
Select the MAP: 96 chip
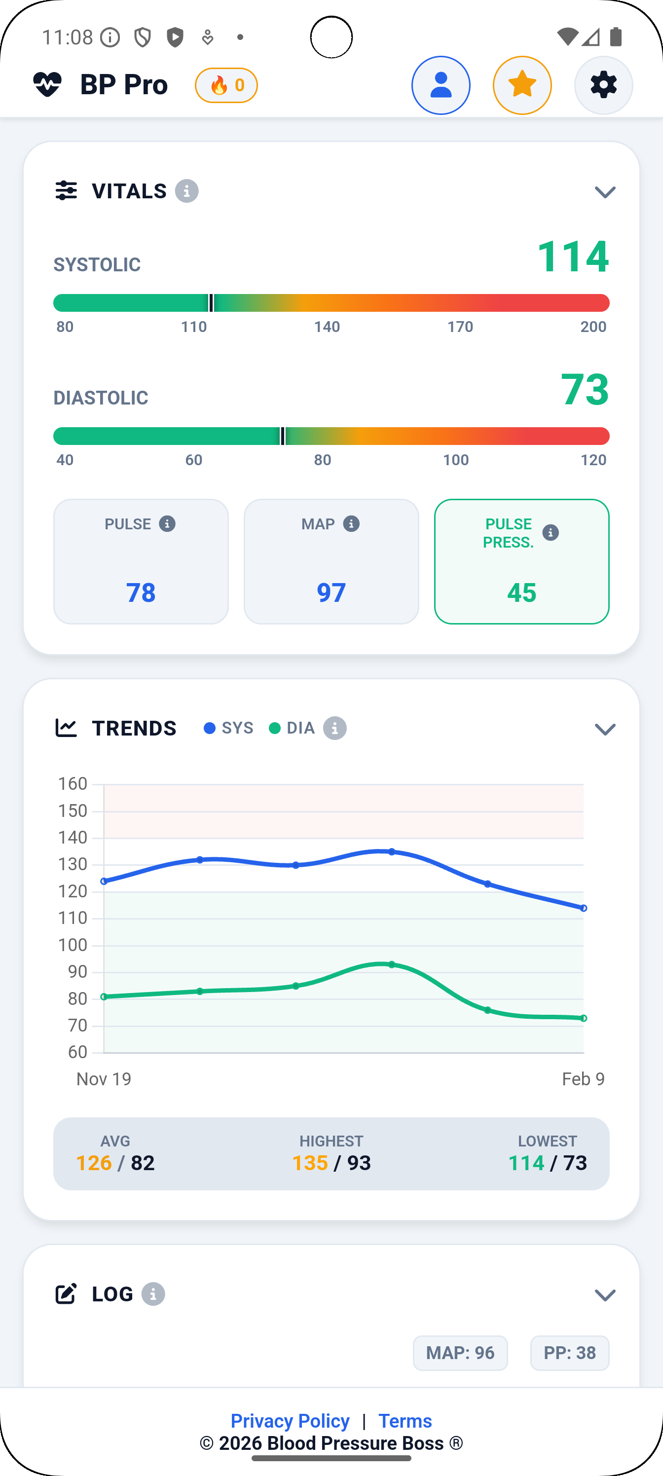(x=460, y=1353)
